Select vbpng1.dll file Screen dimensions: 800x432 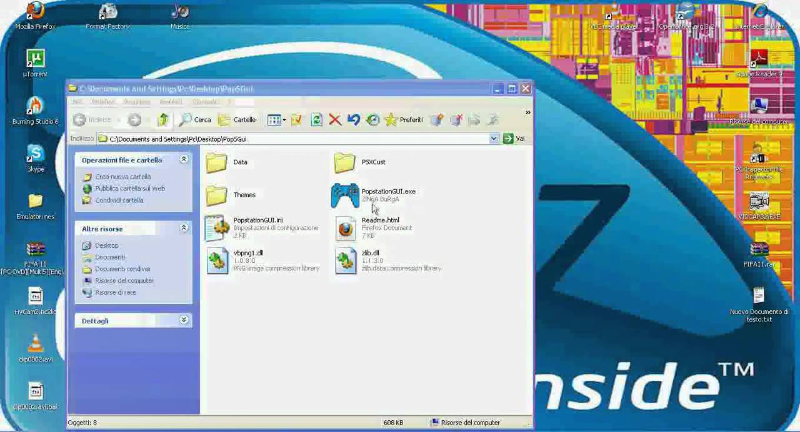tap(262, 260)
